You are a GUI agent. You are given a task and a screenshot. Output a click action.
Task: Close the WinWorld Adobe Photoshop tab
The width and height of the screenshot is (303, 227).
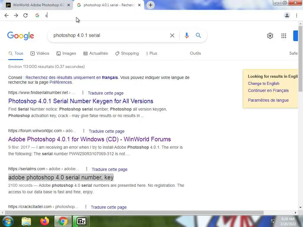pyautogui.click(x=69, y=5)
